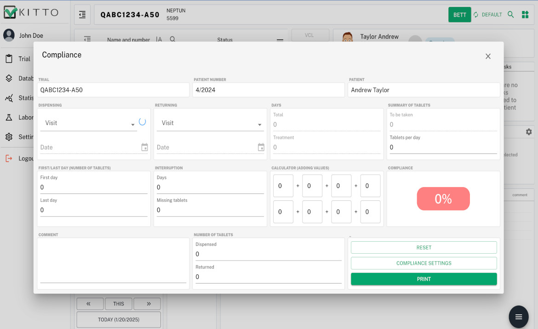Open the Dispensing date calendar picker
Viewport: 538px width, 329px height.
(144, 147)
